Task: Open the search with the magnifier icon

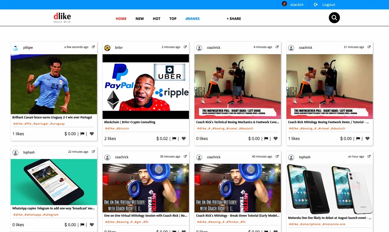Action: click(334, 18)
